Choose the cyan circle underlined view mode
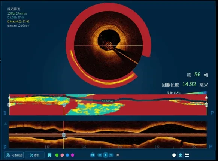 pos(180,155)
